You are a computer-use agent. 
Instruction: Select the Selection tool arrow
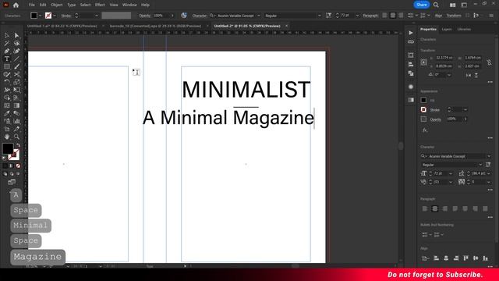[7, 35]
